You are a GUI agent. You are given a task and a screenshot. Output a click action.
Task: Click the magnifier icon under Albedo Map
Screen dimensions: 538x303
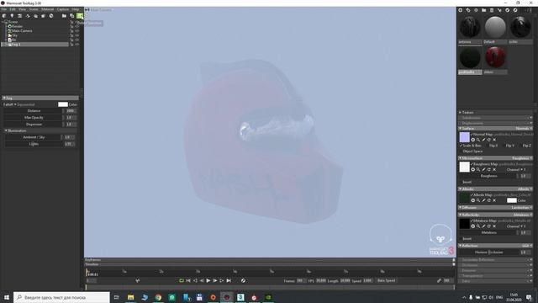pyautogui.click(x=478, y=200)
